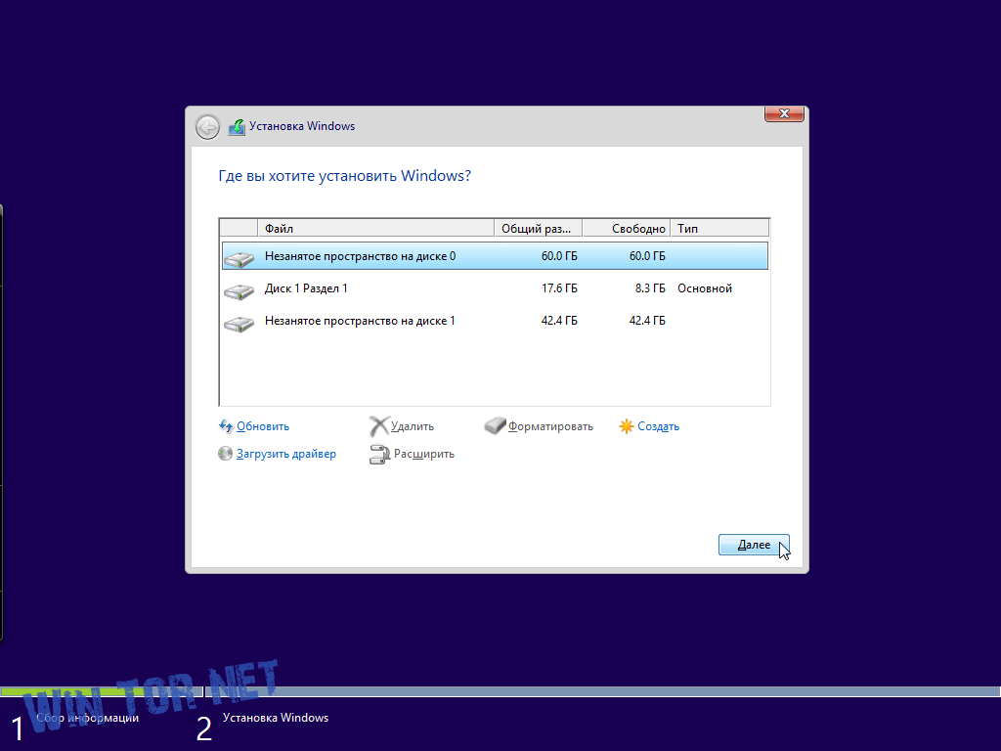
Task: Open the Загрузить драйвер link
Action: pyautogui.click(x=286, y=454)
